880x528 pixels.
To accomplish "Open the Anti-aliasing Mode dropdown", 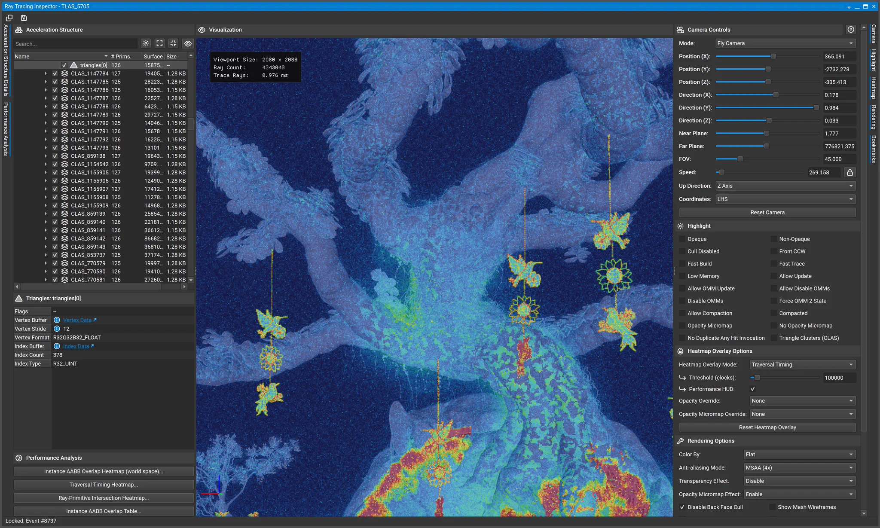I will tap(800, 468).
